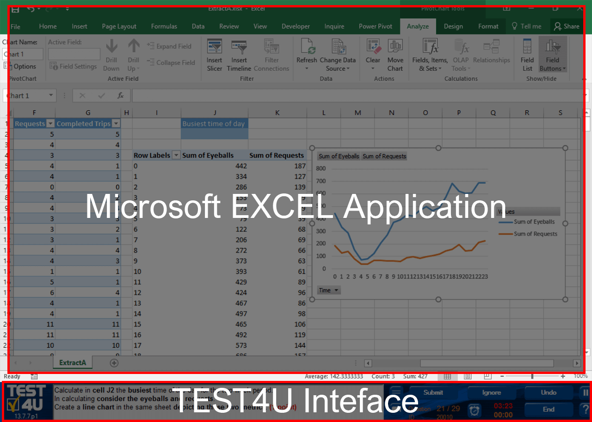Click the formula bar input
This screenshot has height=422, width=592.
356,96
